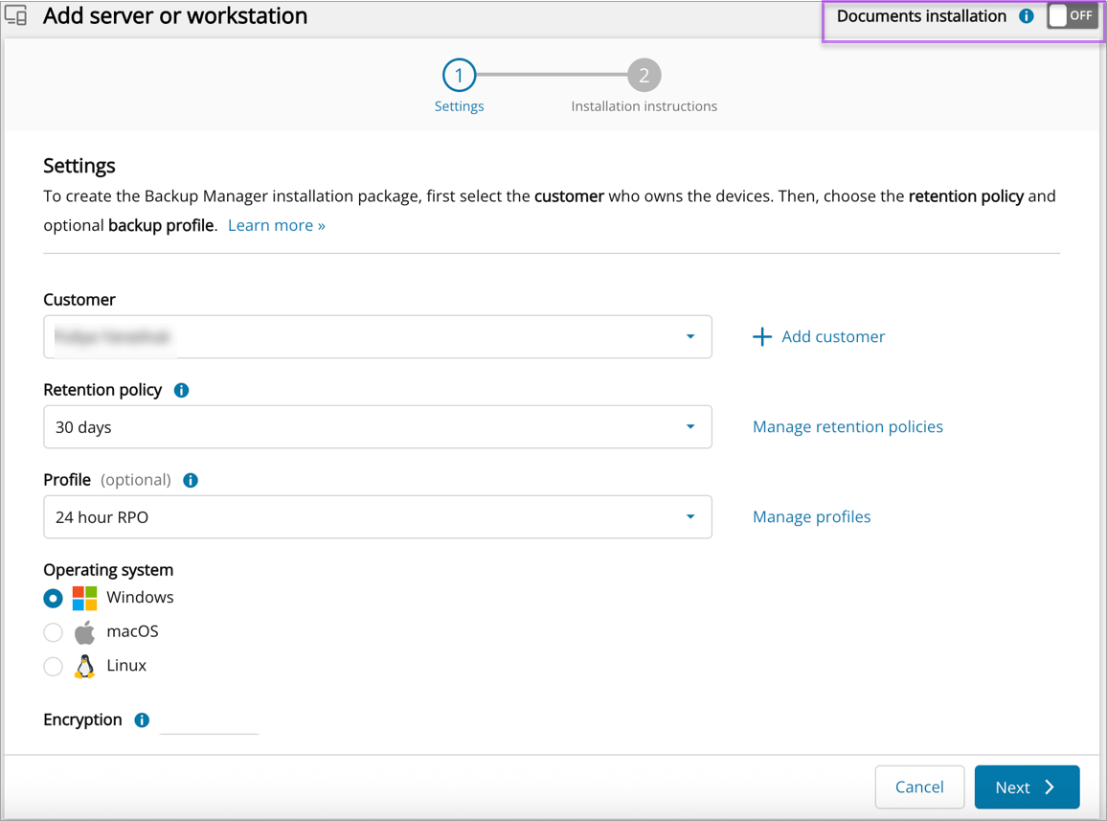Open the Learn more link

[x=276, y=225]
